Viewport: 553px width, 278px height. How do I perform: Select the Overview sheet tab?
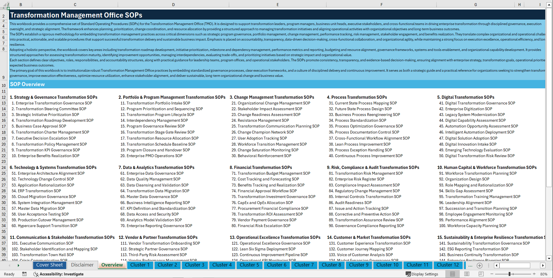click(x=112, y=265)
